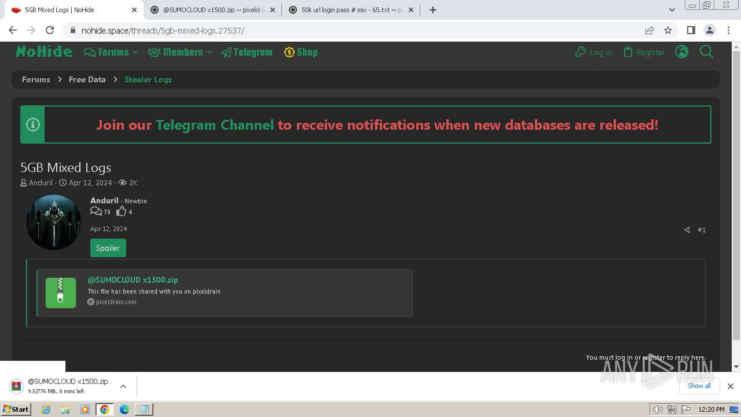Go to Stealer Logs breadcrumb
This screenshot has height=417, width=741.
148,79
